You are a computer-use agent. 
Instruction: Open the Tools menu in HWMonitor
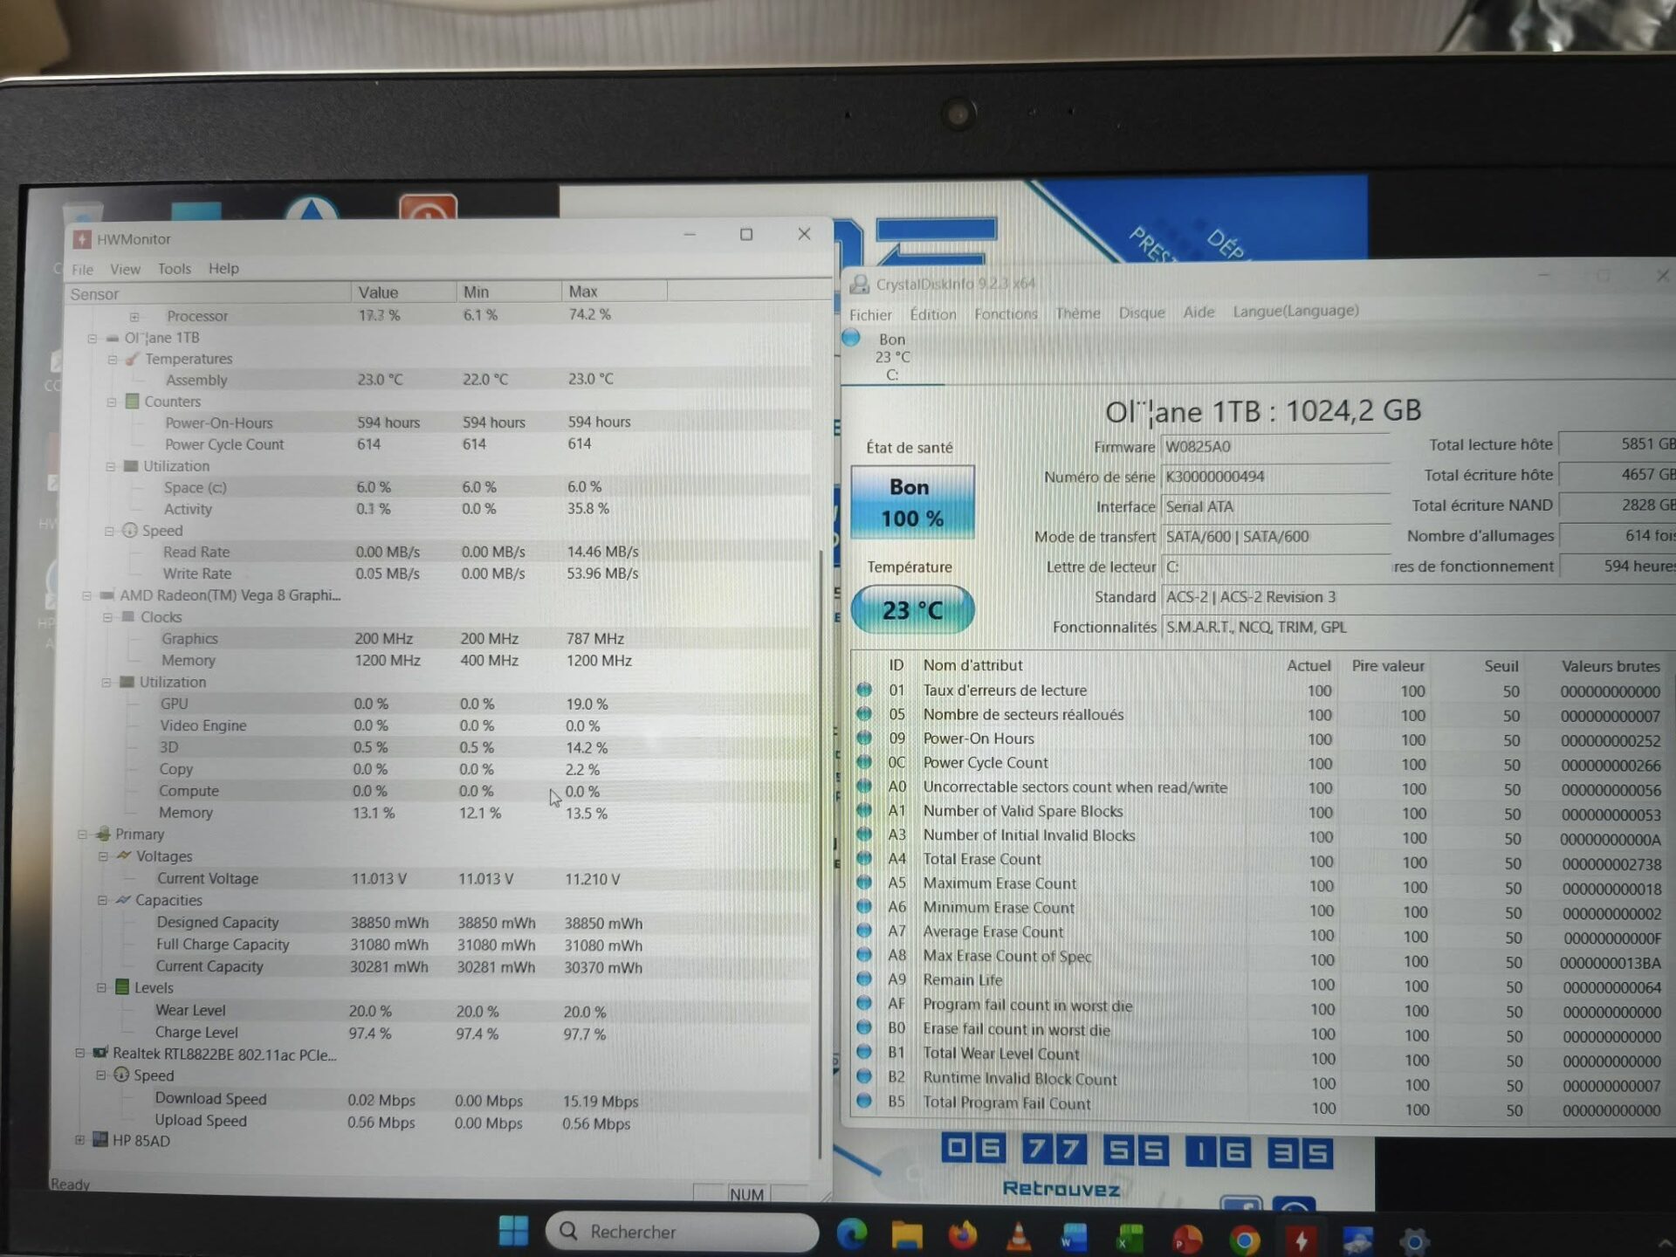pyautogui.click(x=174, y=269)
